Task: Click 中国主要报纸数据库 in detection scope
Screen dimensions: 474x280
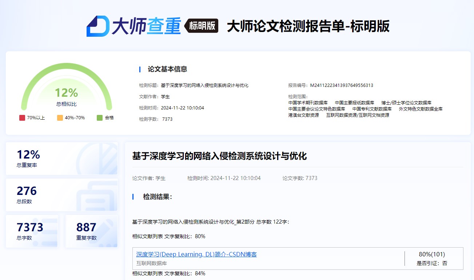Action: point(355,103)
